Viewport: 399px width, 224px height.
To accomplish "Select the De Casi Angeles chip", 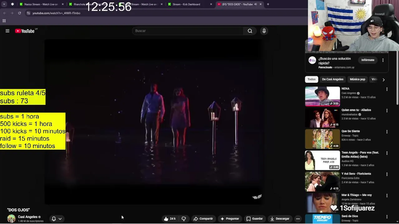I will pos(333,79).
